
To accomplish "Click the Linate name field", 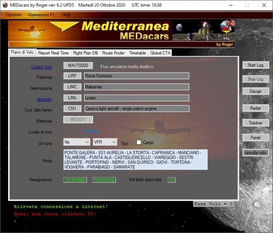I will pyautogui.click(x=136, y=98).
